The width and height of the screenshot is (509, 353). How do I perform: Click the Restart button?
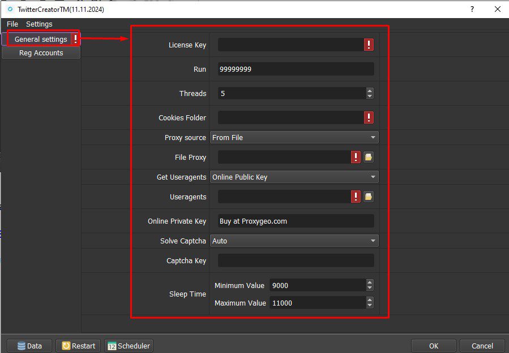coord(79,346)
